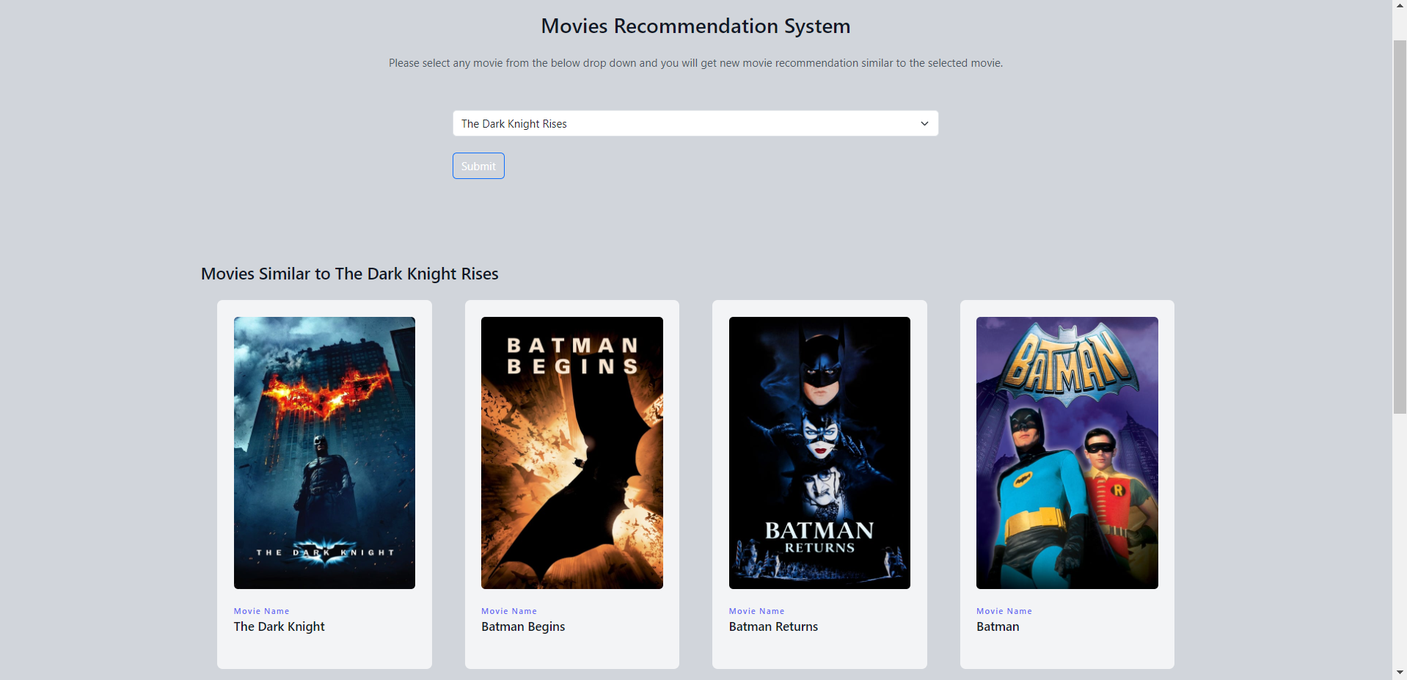The image size is (1407, 680).
Task: Click the Movie Name label under Batman Returns
Action: (x=756, y=610)
